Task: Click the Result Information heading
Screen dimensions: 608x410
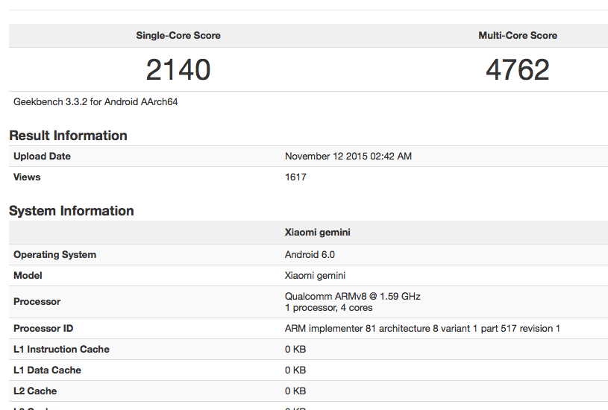Action: (x=68, y=135)
